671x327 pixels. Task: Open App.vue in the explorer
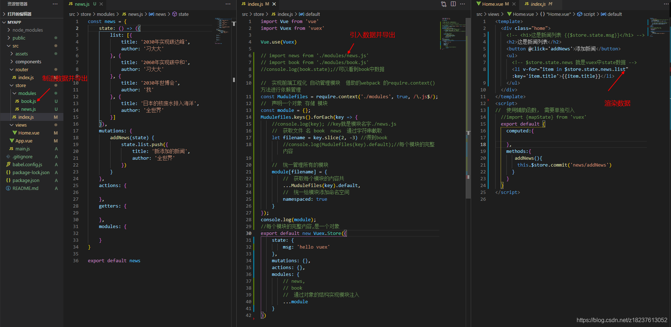(x=24, y=141)
